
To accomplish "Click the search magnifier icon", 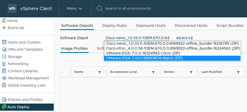I will (100, 9).
